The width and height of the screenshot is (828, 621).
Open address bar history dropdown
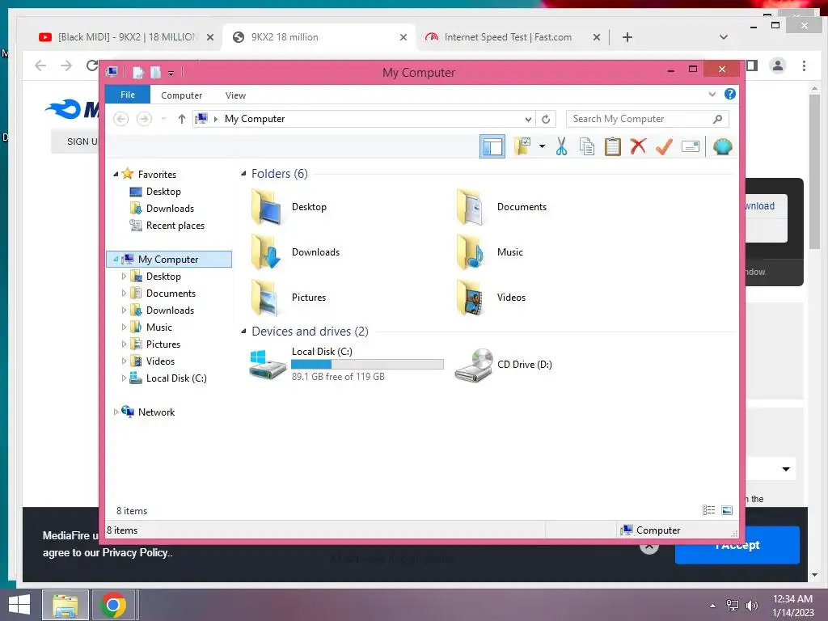pos(527,119)
